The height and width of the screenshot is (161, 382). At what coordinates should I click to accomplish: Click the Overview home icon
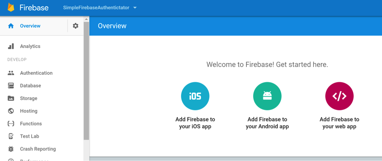[x=11, y=26]
